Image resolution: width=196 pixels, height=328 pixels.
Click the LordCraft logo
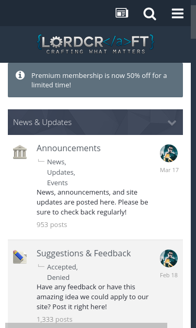tap(95, 44)
